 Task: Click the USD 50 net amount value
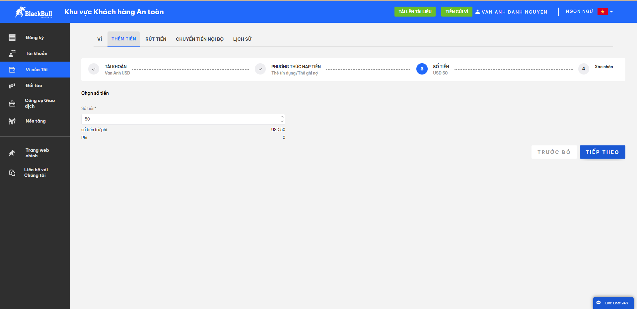278,129
